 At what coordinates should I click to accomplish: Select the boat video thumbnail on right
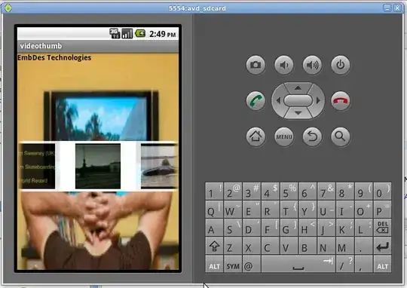159,166
